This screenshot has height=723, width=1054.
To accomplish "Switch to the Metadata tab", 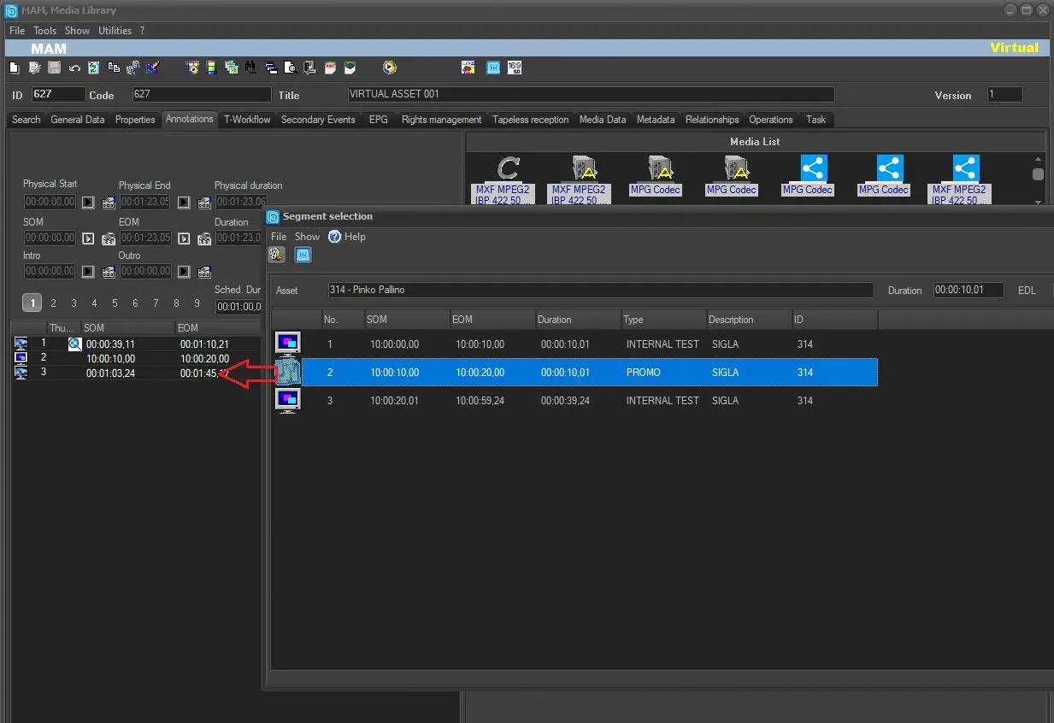I will 655,120.
